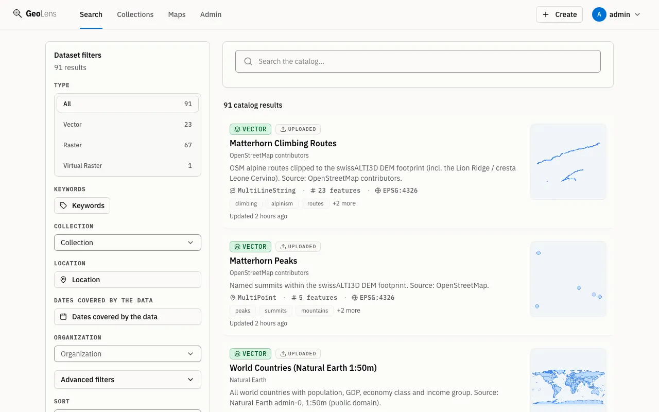Expand the Advanced filters section

[x=128, y=380]
